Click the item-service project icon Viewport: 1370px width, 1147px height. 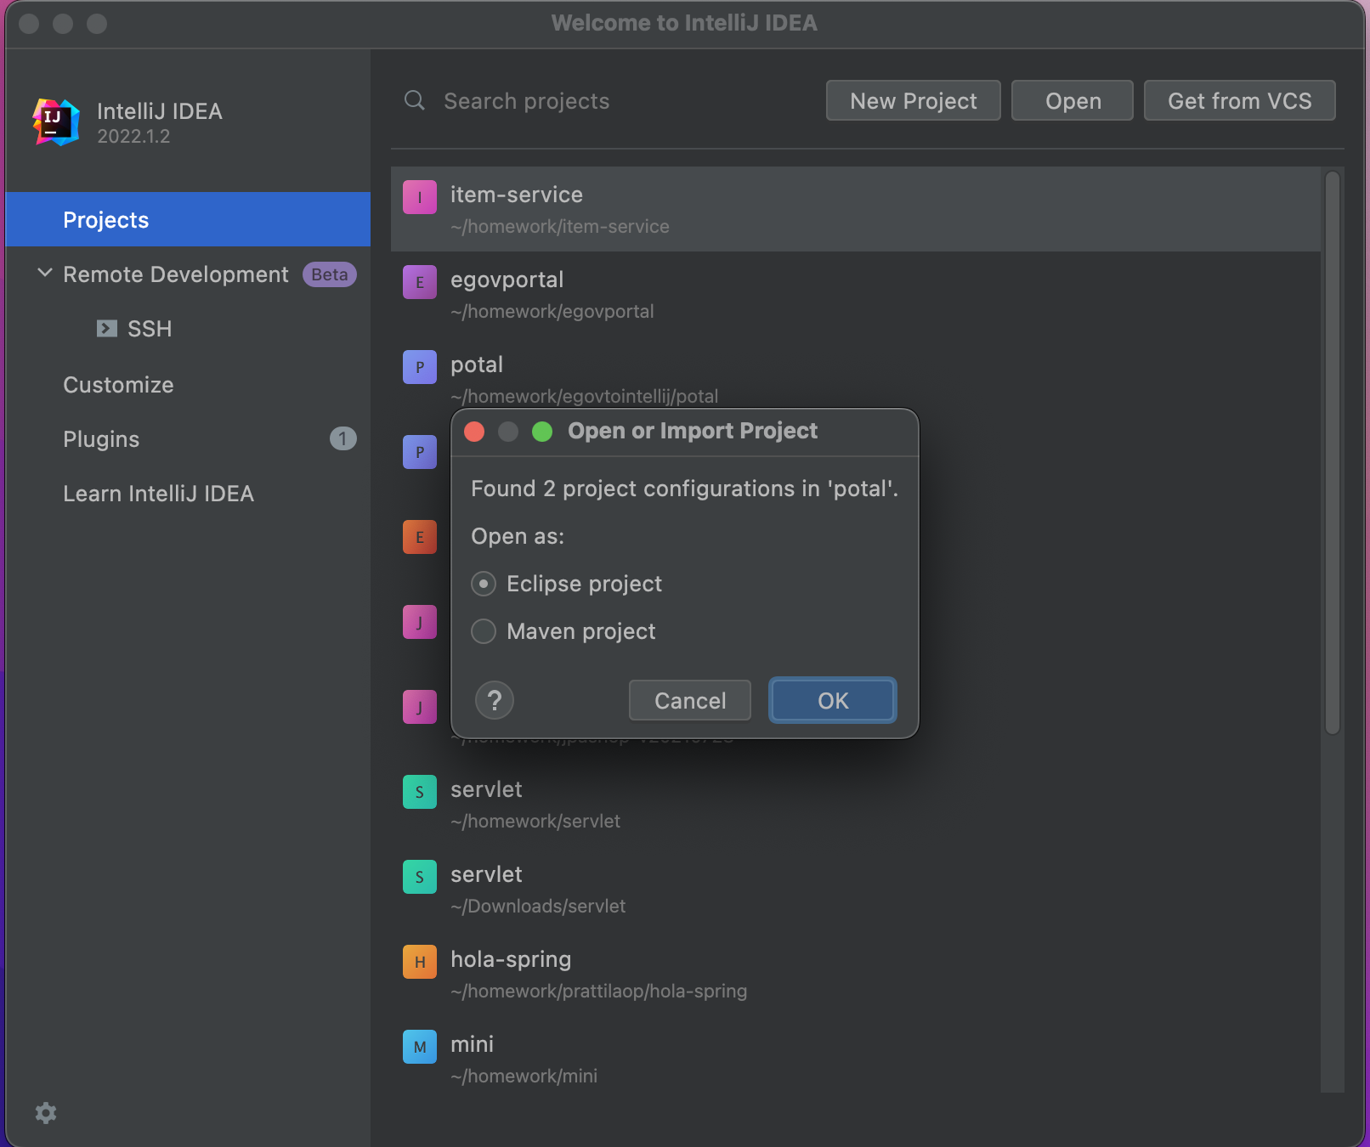pos(420,197)
